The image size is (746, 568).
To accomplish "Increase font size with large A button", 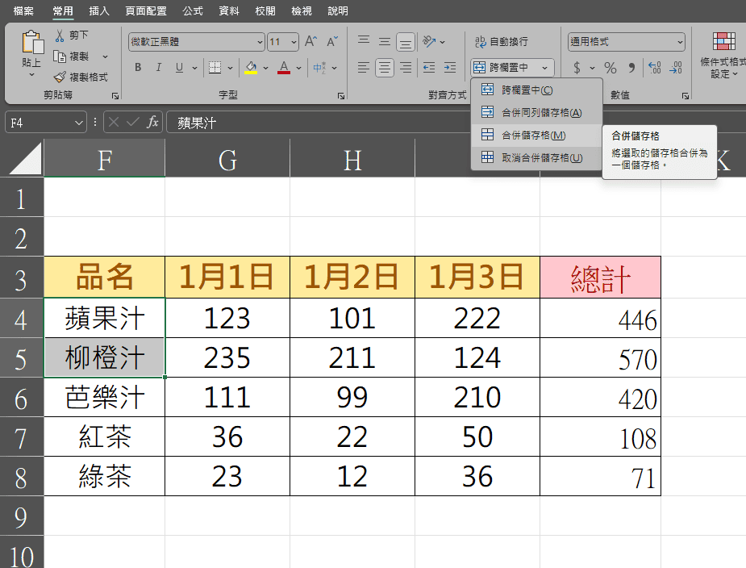I will 310,41.
